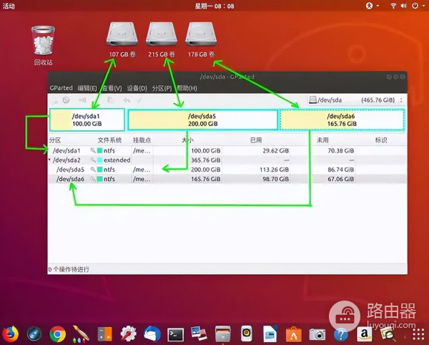Collapse the /dev/sda2 extended partition tree
Screen dimensions: 429x345
click(50, 160)
